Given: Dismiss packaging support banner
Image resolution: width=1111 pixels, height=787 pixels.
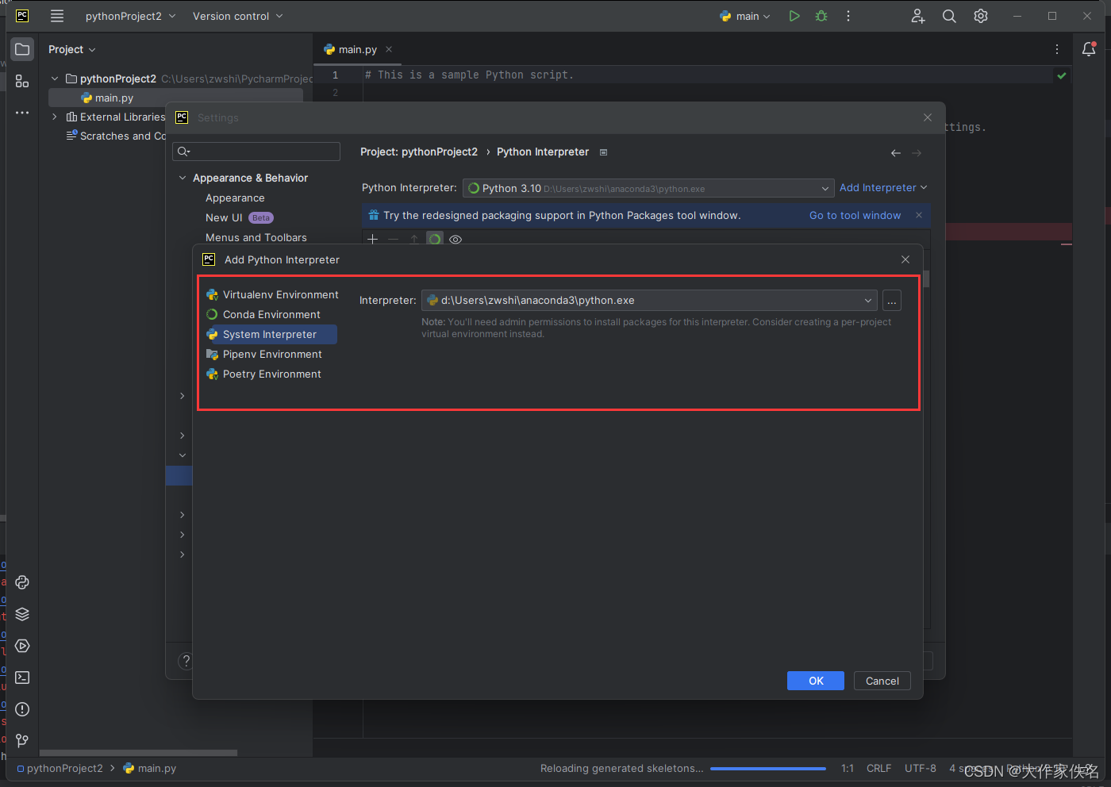Looking at the screenshot, I should (919, 215).
